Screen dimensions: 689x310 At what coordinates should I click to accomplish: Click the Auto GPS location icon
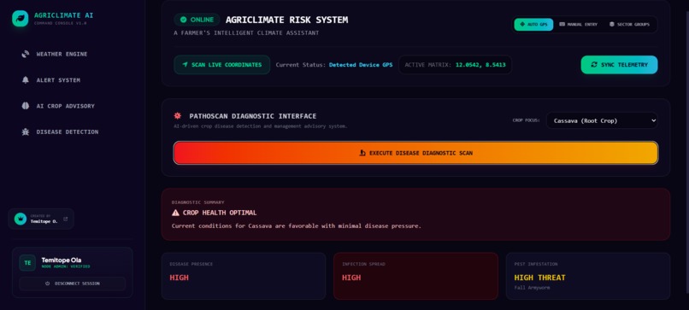point(522,25)
